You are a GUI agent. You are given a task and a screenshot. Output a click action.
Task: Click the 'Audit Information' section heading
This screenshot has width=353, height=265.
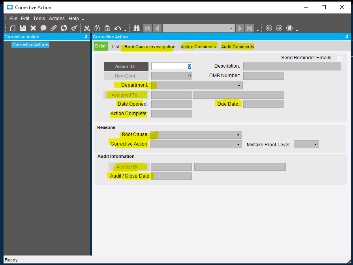point(116,156)
